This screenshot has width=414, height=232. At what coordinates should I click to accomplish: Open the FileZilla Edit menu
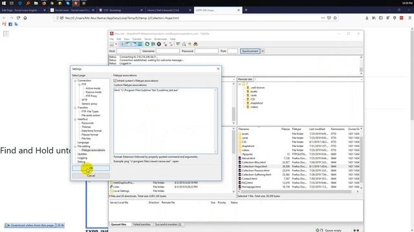(x=119, y=39)
